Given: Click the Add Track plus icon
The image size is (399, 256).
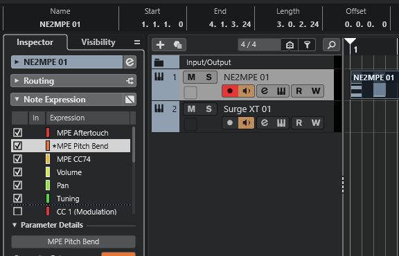Looking at the screenshot, I should (x=160, y=45).
